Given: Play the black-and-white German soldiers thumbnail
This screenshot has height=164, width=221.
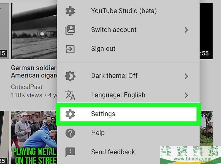Looking at the screenshot, I should pos(34,31).
